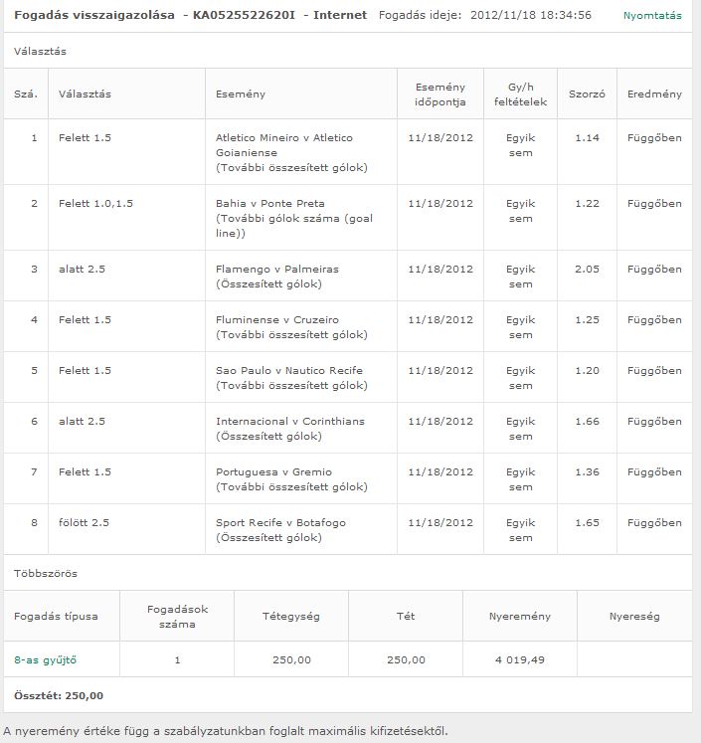Open the 8-as gyűjtő bet type link

pos(45,659)
